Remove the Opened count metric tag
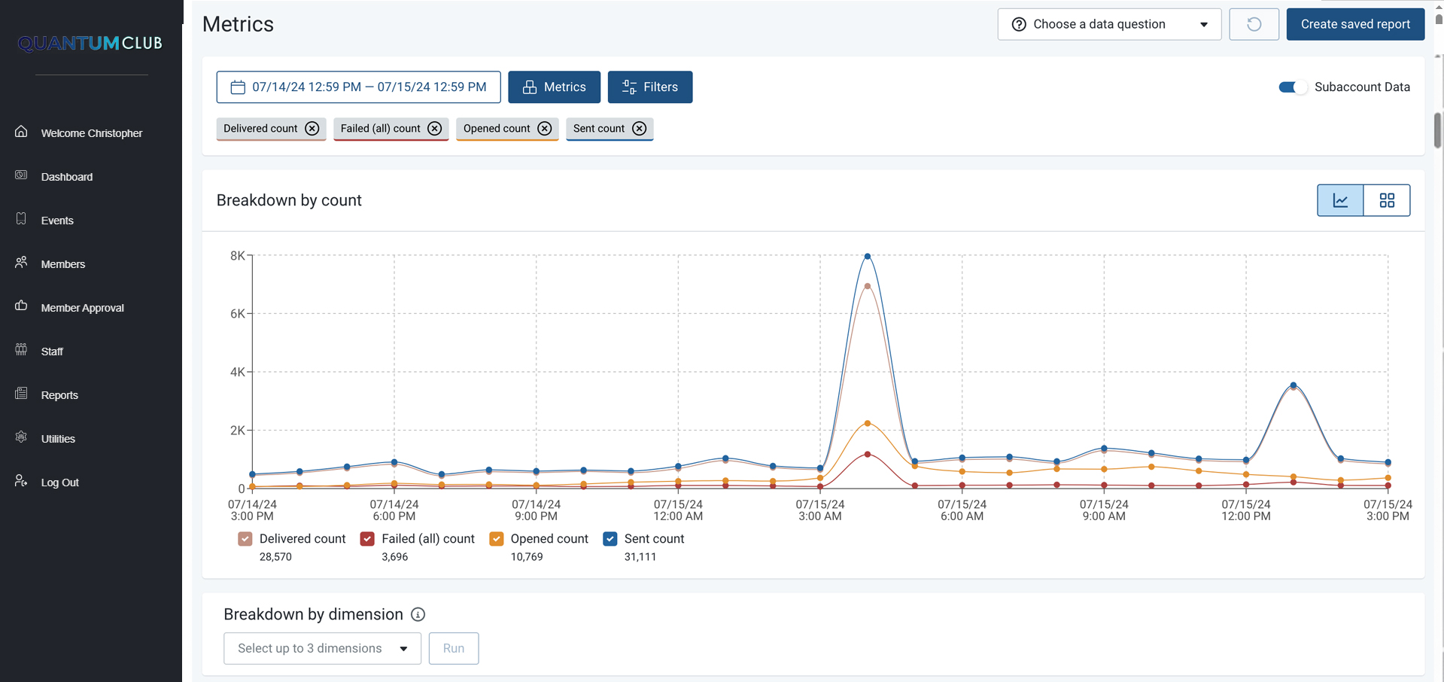This screenshot has width=1444, height=682. (545, 129)
